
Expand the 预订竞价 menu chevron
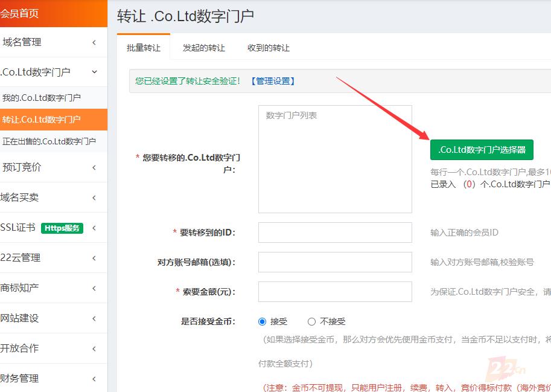click(94, 167)
